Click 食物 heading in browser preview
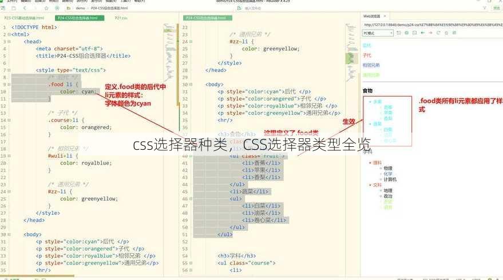503x280 pixels. point(367,91)
